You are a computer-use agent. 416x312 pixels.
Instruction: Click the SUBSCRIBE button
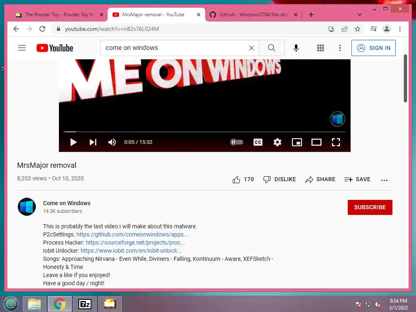point(370,207)
